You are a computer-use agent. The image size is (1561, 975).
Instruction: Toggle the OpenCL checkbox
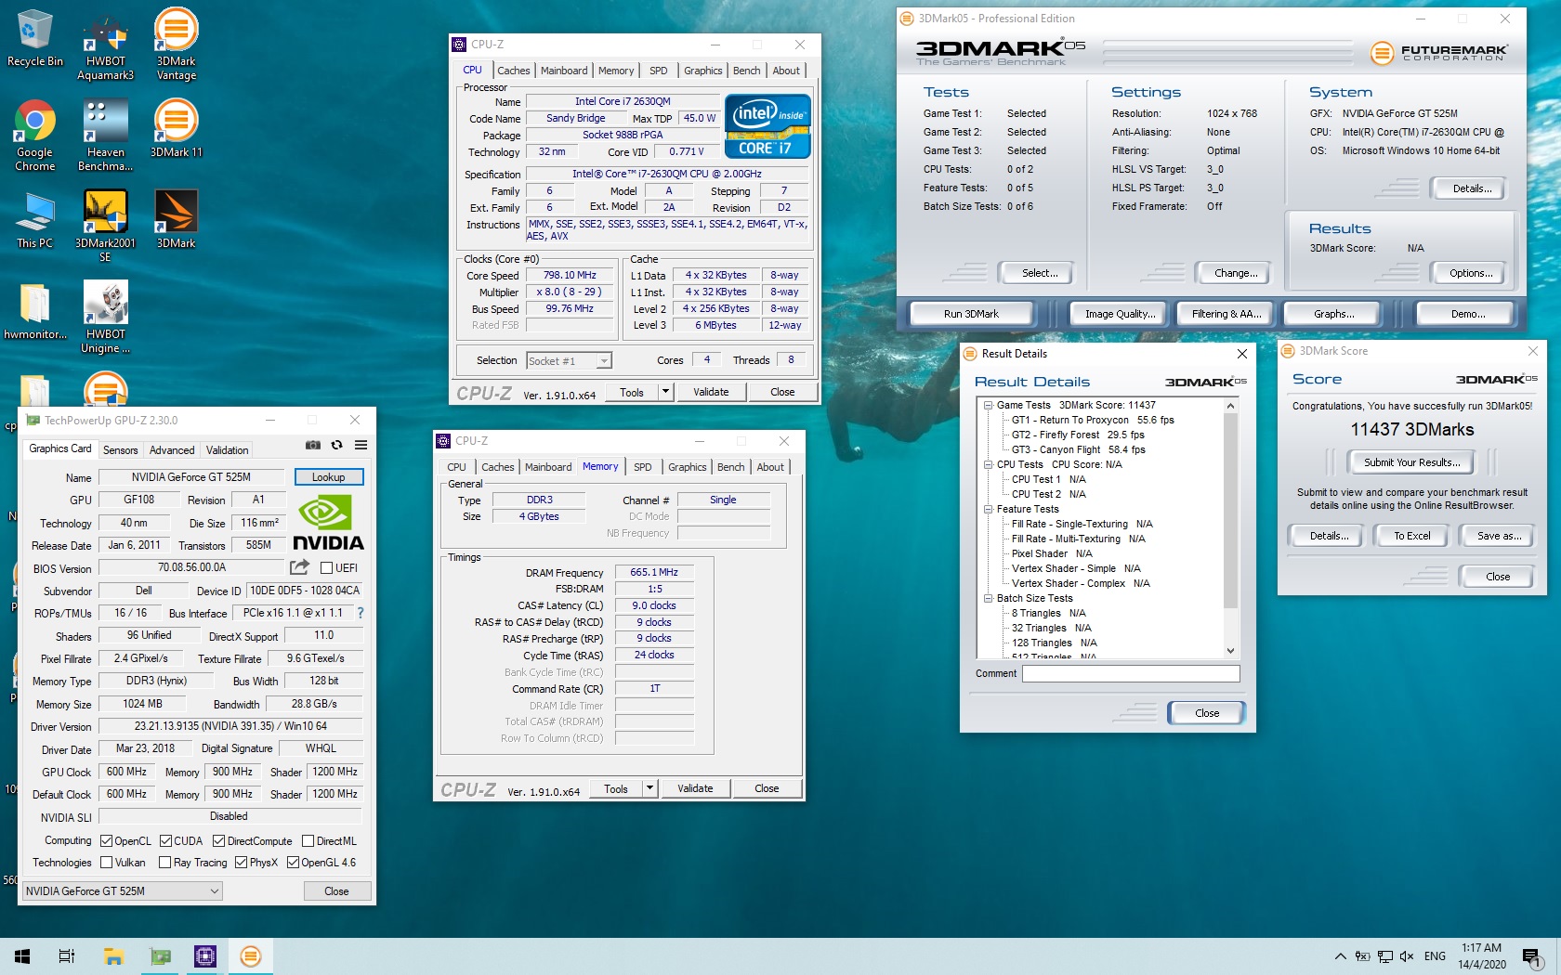click(106, 840)
